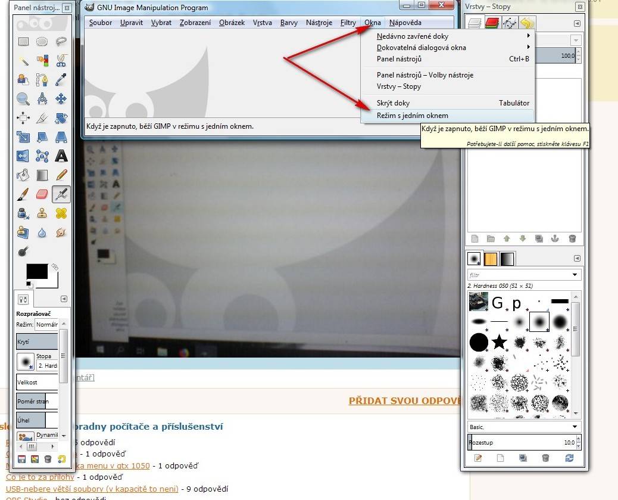Switch to the Undo History tab
Image resolution: width=618 pixels, height=500 pixels.
(526, 23)
